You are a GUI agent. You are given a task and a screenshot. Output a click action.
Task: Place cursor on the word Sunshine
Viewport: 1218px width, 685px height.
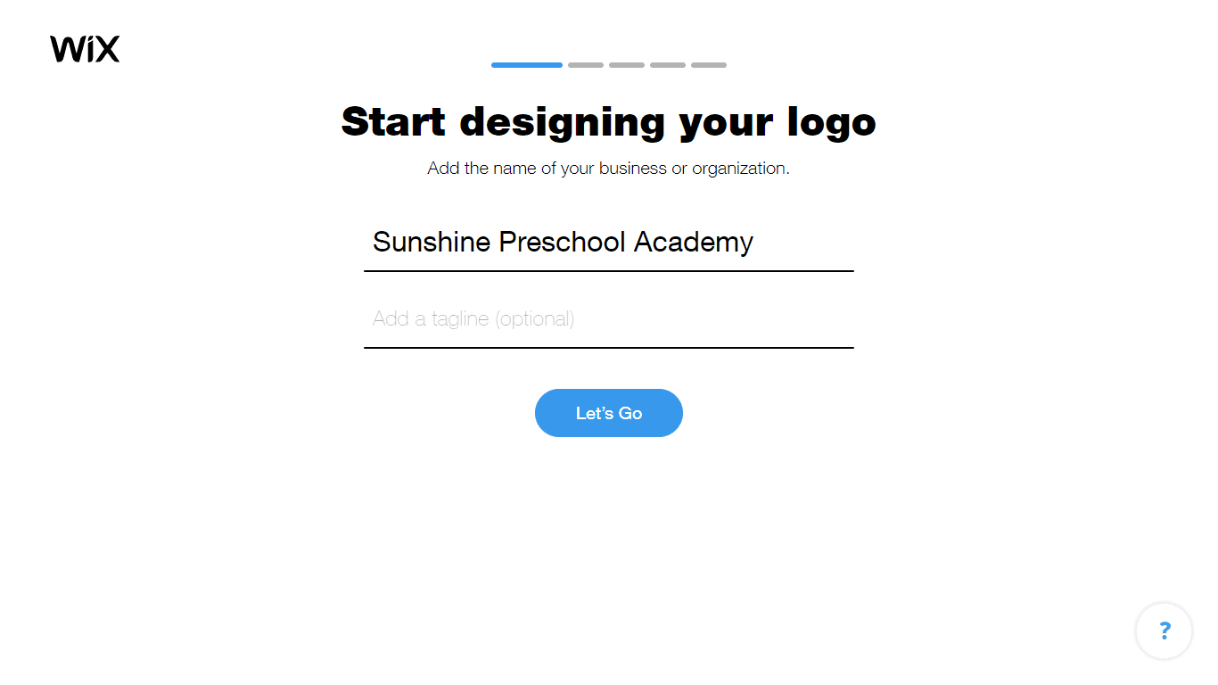[x=432, y=242]
